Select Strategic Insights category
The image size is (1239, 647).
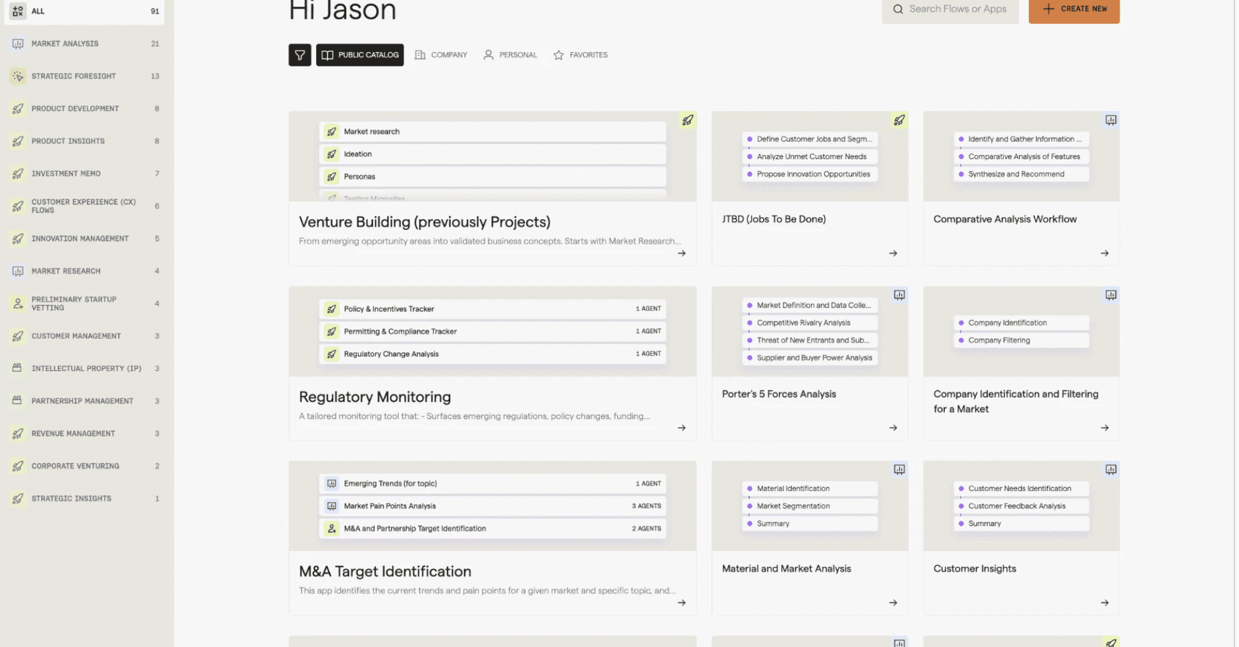[84, 498]
